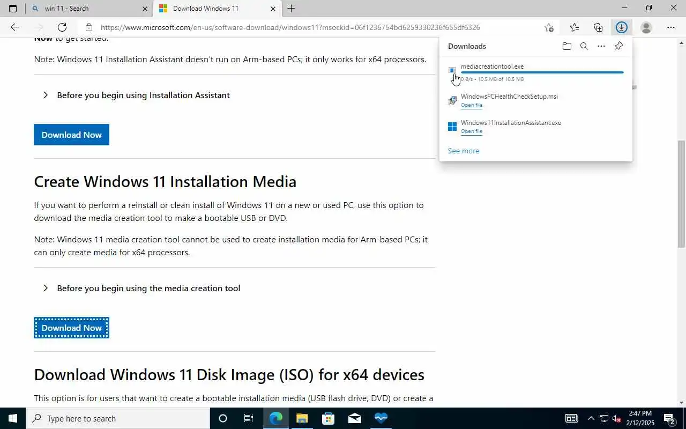The height and width of the screenshot is (429, 686).
Task: Open the Favorites list
Action: (575, 27)
